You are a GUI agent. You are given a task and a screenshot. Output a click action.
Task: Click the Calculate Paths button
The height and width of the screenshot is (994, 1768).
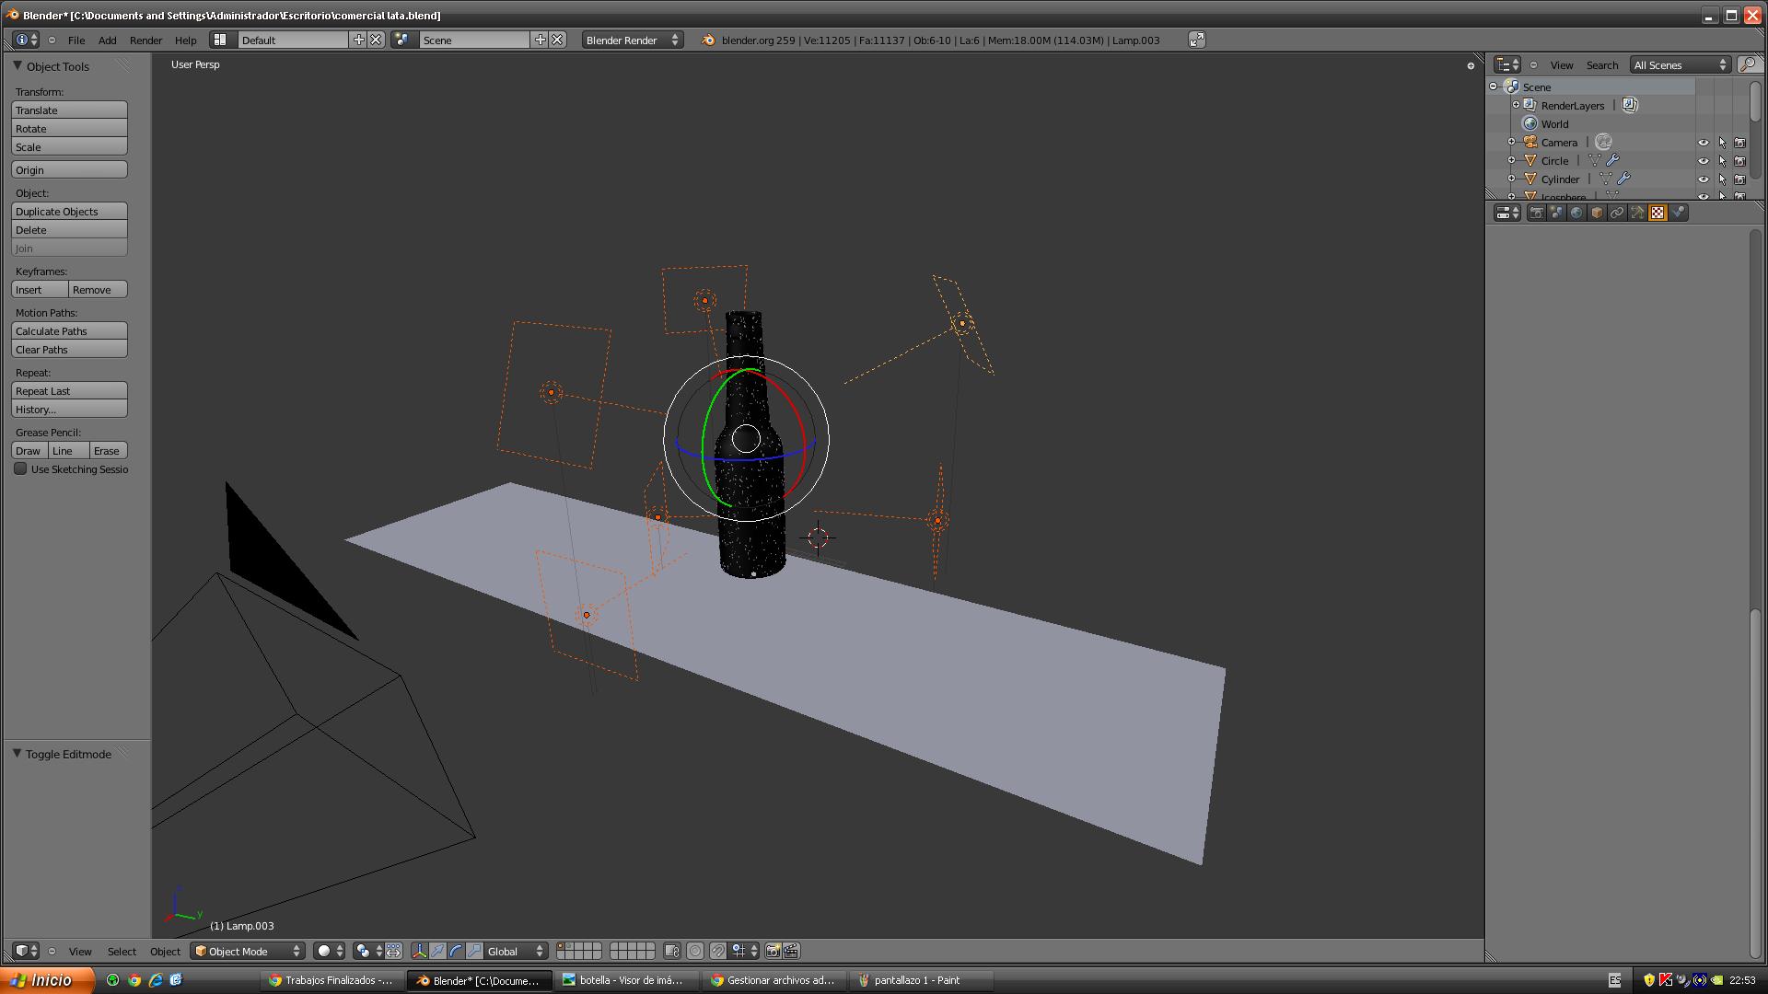point(69,331)
